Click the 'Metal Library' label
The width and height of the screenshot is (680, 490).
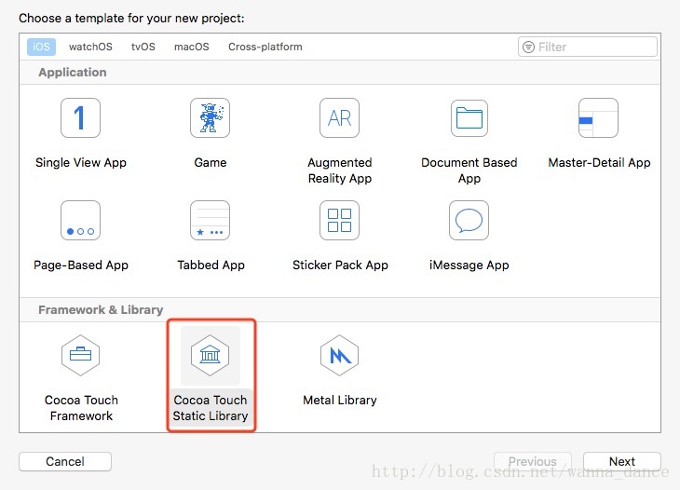click(x=340, y=400)
